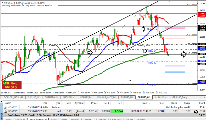Click the 19.47 profit value
The width and height of the screenshot is (206, 120).
[203, 107]
